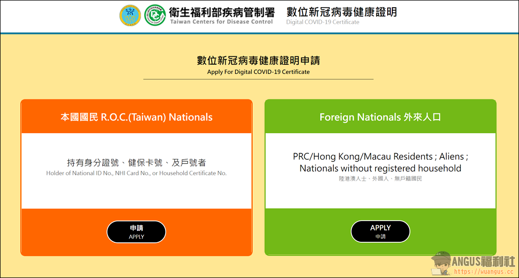Click Nationals without registered household text
The height and width of the screenshot is (278, 519).
point(380,168)
